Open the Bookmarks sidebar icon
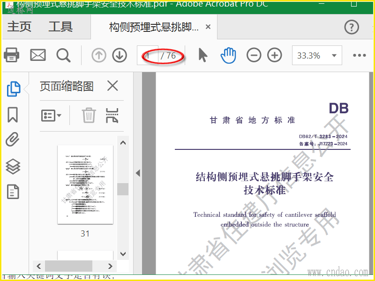The width and height of the screenshot is (375, 281). tap(13, 115)
